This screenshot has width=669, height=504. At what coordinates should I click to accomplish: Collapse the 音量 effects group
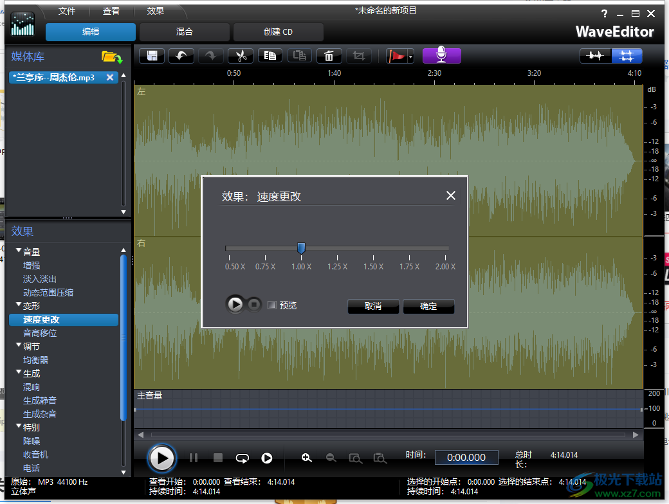tap(19, 251)
